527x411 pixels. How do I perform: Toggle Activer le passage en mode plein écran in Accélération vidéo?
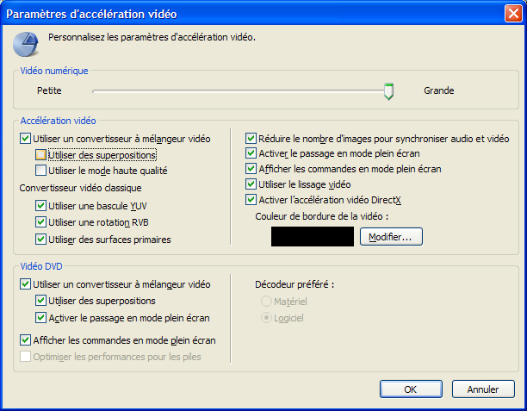(x=251, y=153)
